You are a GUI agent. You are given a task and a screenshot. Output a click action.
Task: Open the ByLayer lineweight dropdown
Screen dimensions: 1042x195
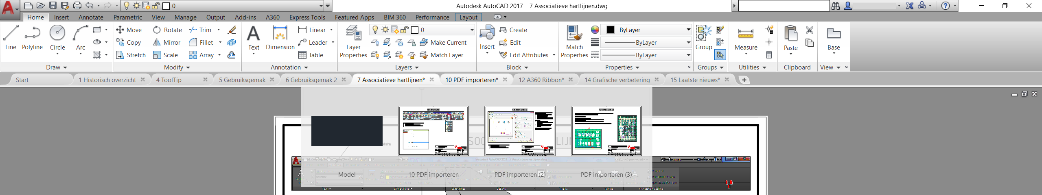tap(688, 43)
